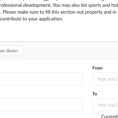
Task: Click the text "contribute to your application."
Action: (x=31, y=19)
